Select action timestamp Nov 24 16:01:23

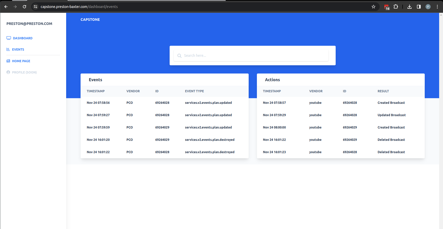point(274,152)
